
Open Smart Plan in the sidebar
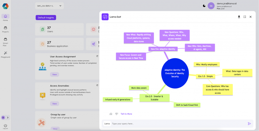(x=5, y=41)
